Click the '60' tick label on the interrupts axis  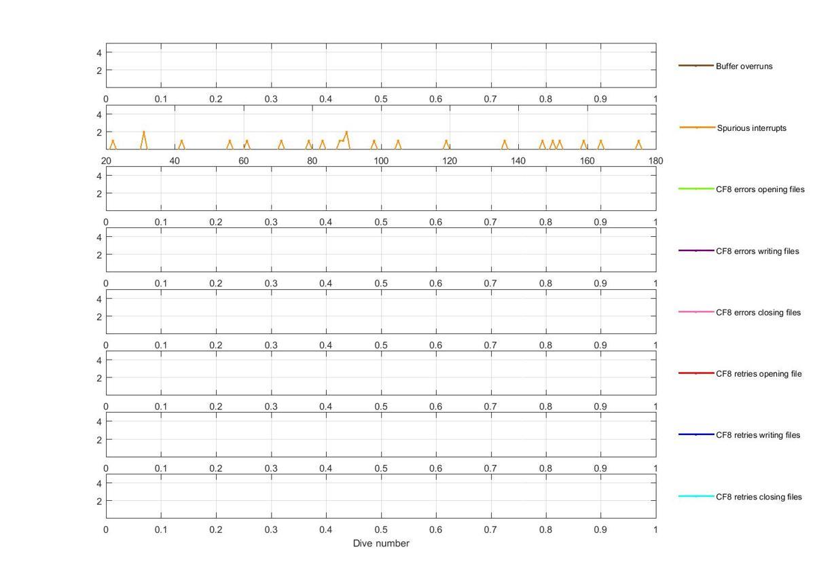point(243,161)
